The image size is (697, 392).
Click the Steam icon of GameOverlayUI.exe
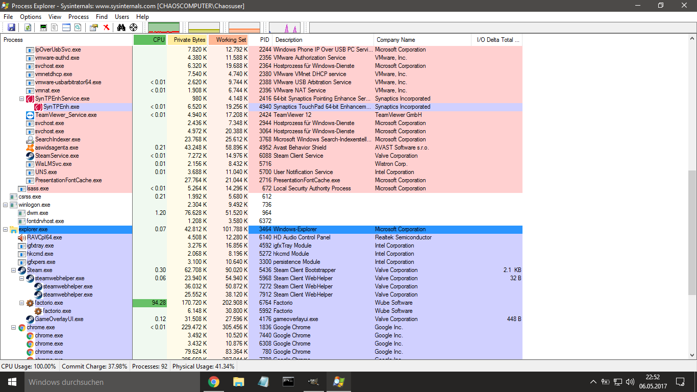pyautogui.click(x=30, y=319)
